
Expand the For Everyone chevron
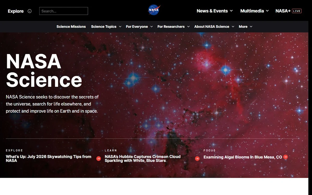pos(152,27)
